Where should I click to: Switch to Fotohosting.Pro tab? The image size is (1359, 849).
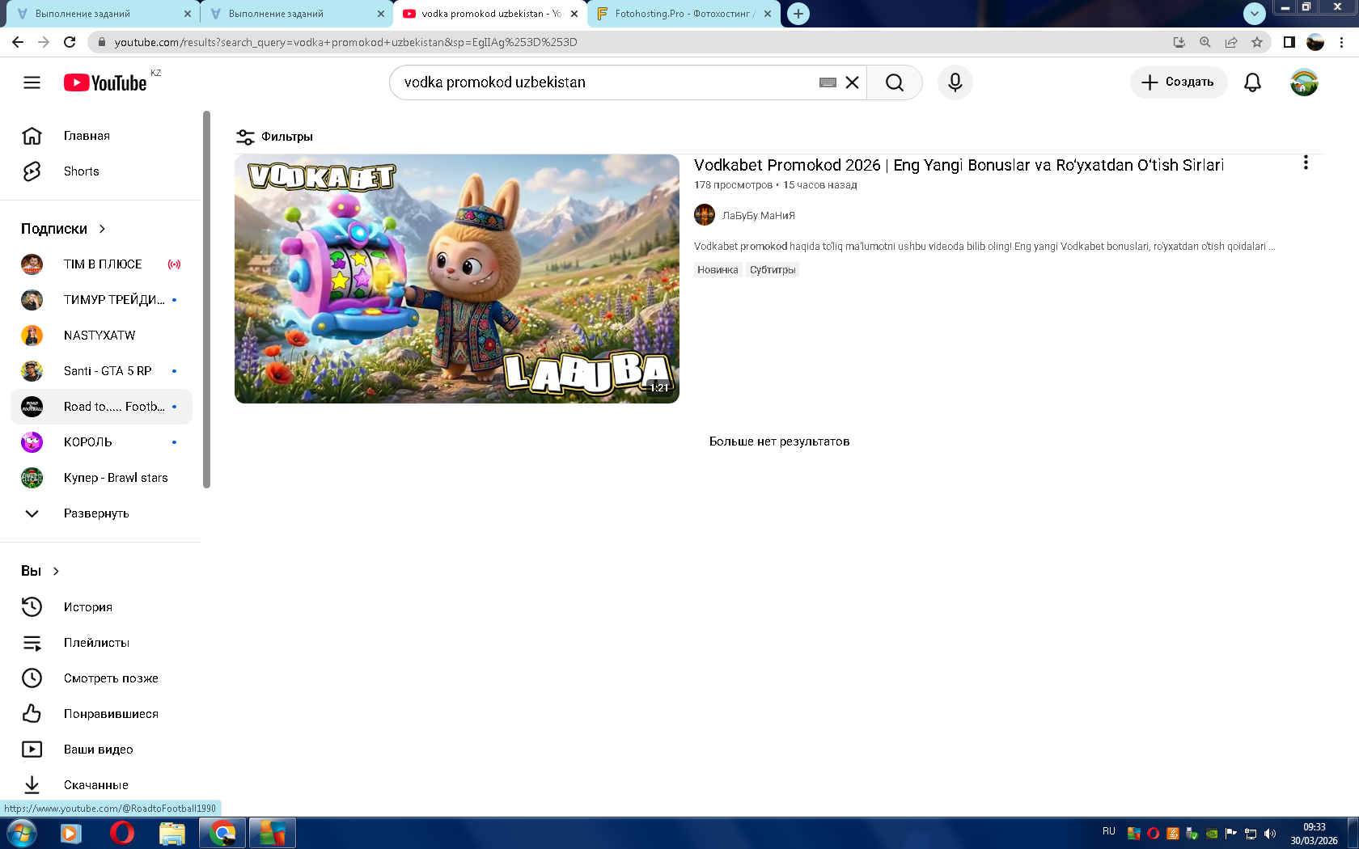[683, 14]
